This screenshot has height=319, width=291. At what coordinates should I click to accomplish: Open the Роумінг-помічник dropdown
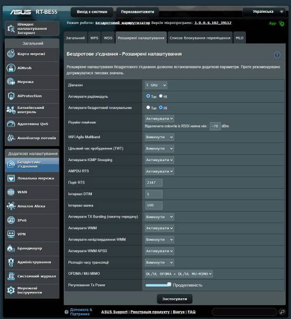pyautogui.click(x=159, y=119)
